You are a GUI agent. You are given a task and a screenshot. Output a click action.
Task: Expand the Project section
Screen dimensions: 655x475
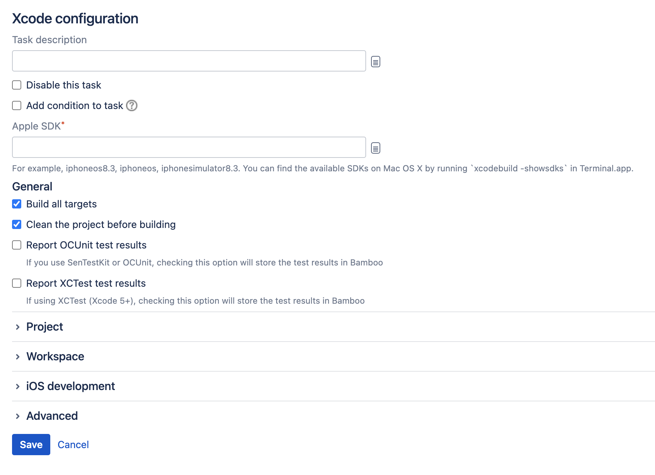pos(44,327)
